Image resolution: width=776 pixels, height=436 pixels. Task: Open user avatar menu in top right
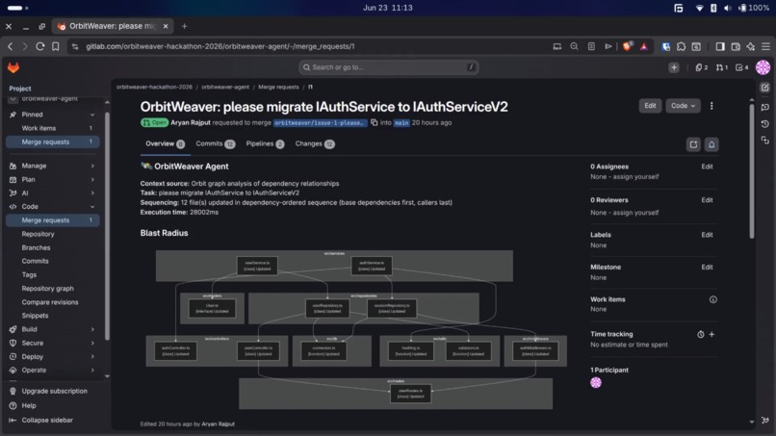coord(763,67)
